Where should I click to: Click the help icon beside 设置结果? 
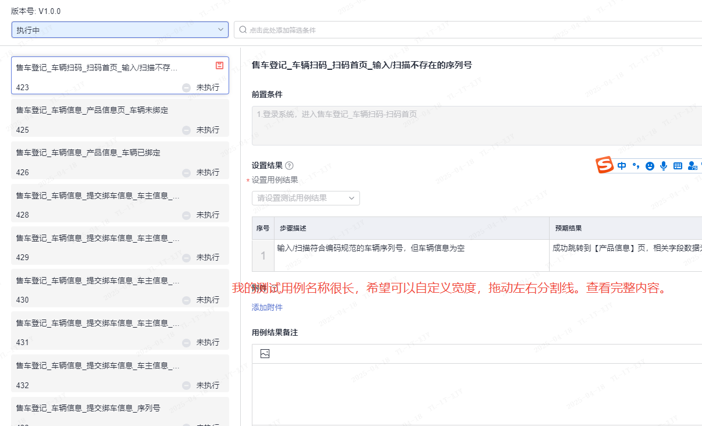click(290, 166)
